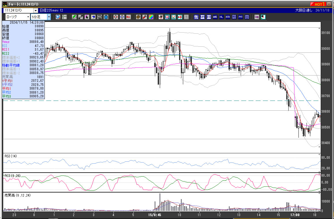This screenshot has width=334, height=219.
Task: Toggle the BB Bollinger Bands indicator
Action: (x=209, y=17)
